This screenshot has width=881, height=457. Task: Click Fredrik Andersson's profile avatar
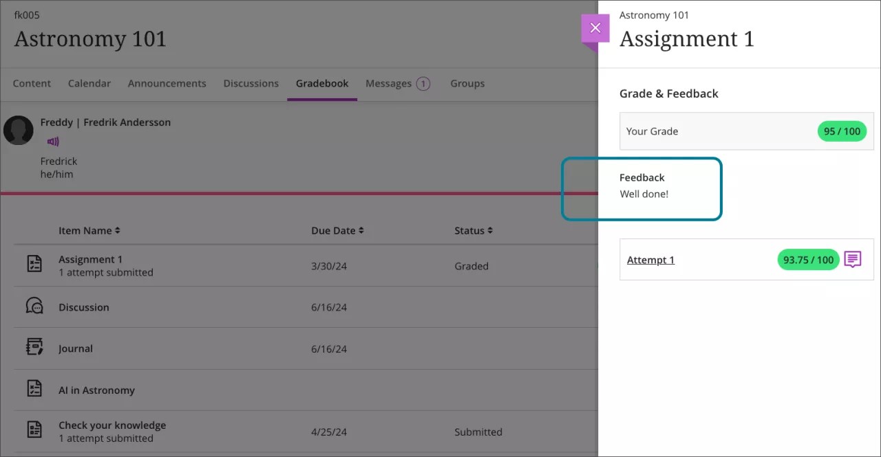click(x=19, y=130)
